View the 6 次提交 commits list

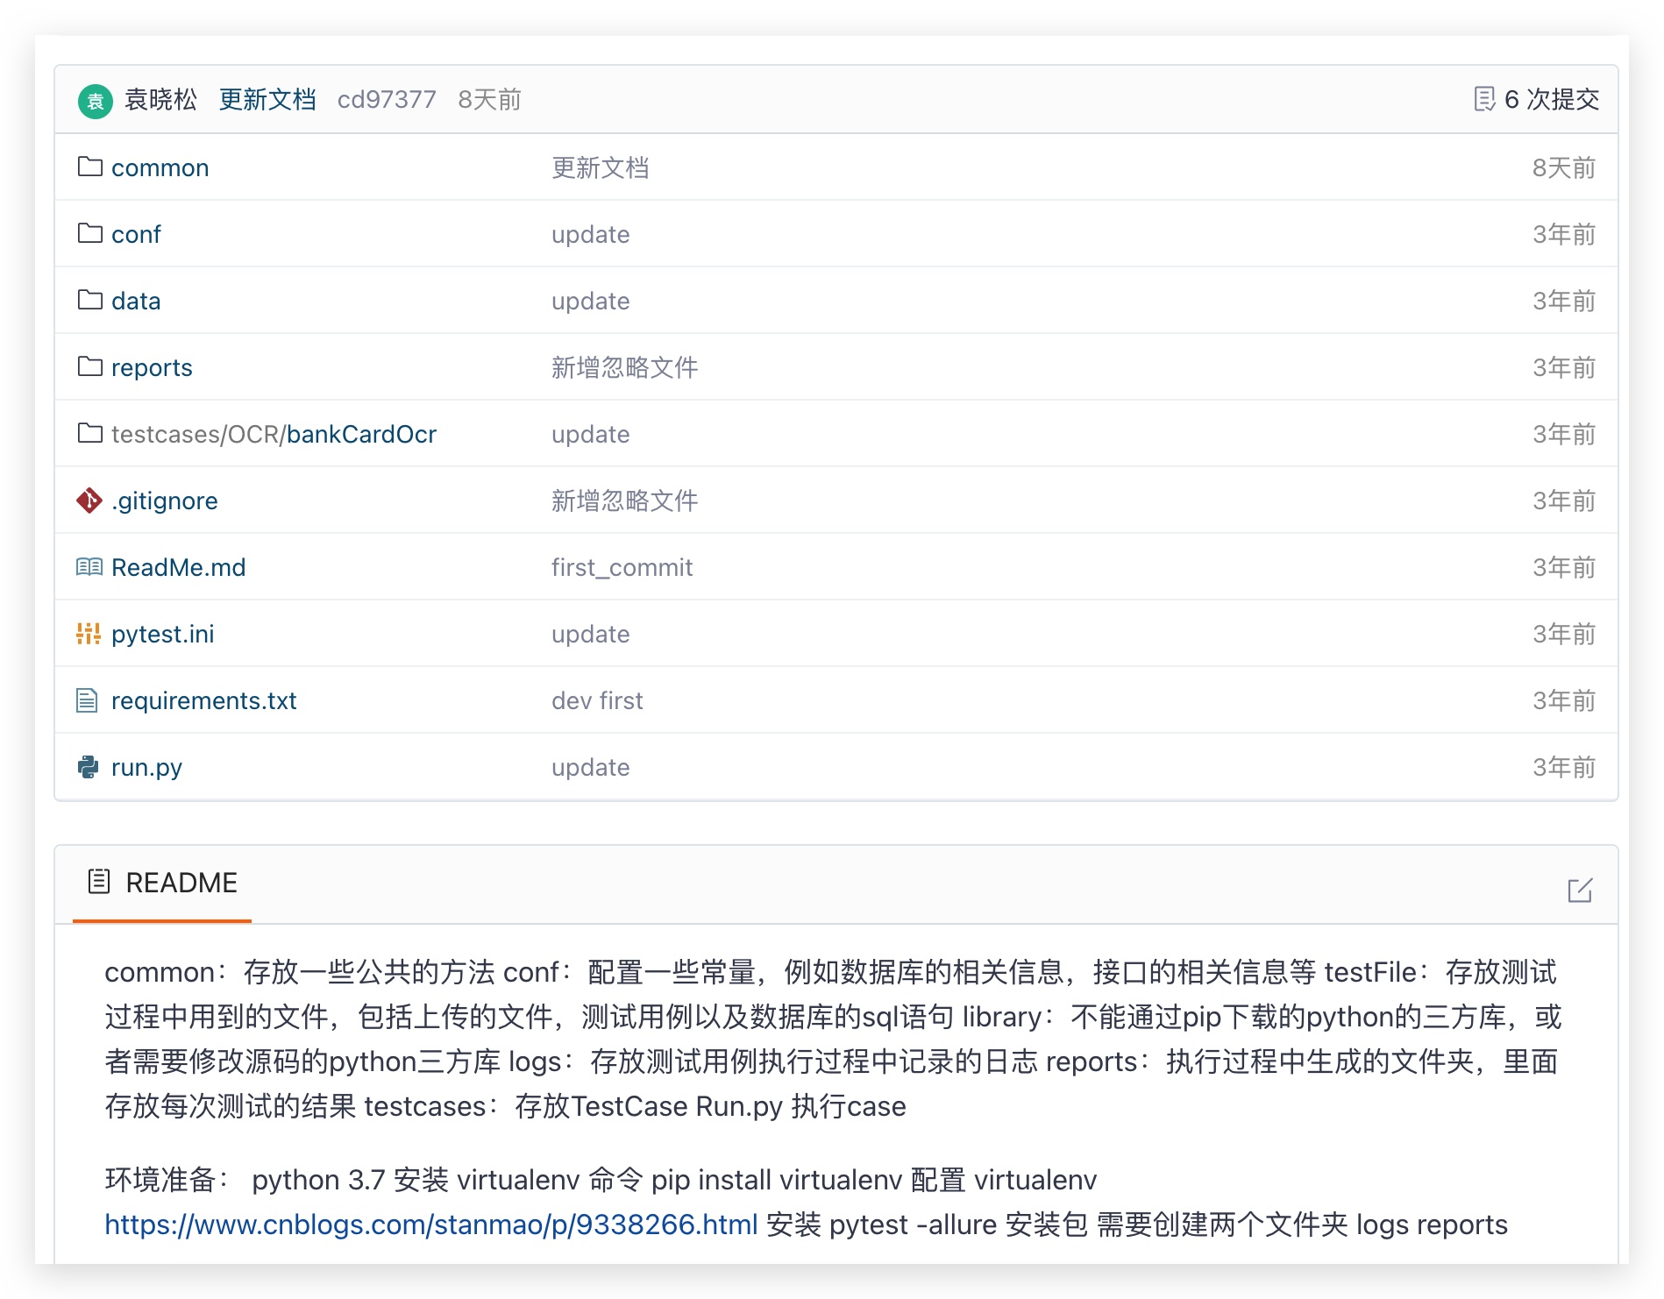click(1551, 99)
